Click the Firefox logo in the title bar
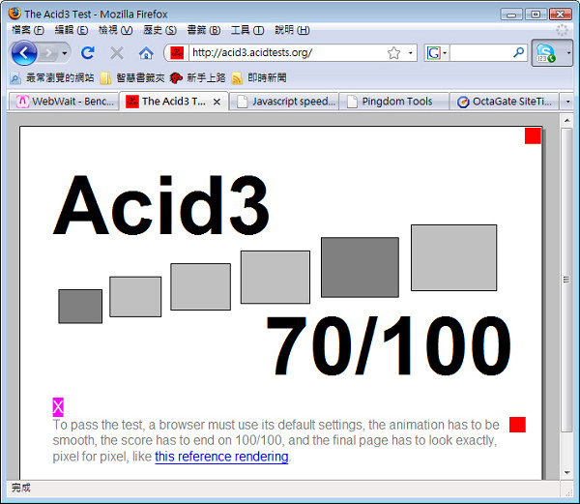The image size is (580, 504). (14, 14)
